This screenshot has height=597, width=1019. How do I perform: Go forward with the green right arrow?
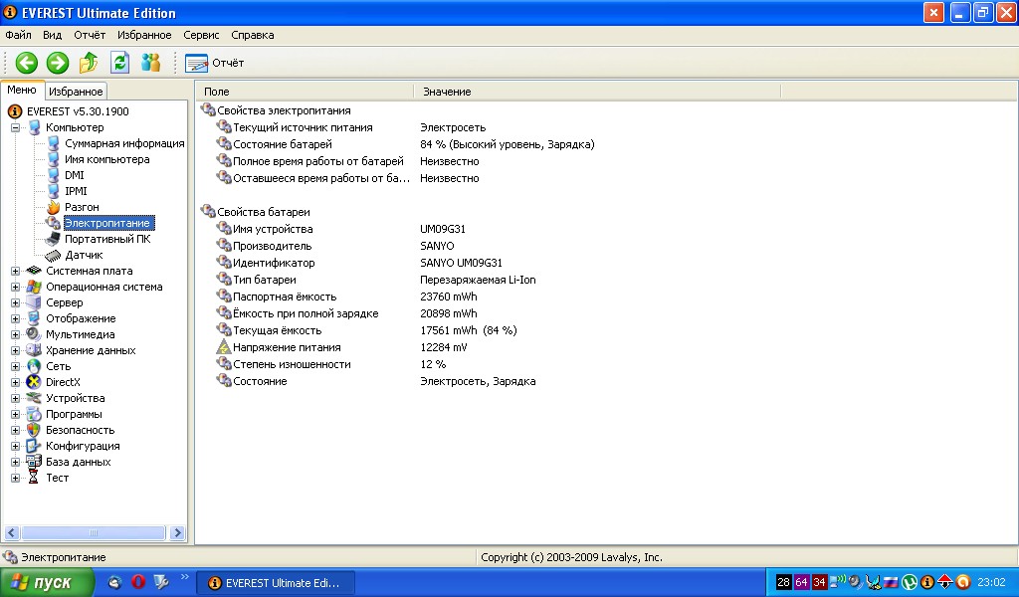coord(57,63)
